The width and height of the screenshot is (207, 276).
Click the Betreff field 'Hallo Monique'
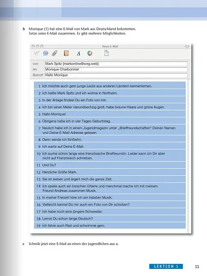coord(116,75)
